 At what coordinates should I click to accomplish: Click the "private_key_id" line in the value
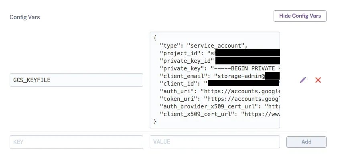187,61
